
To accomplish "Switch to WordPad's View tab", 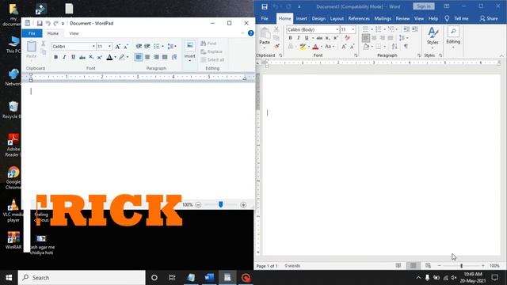I will (74, 33).
